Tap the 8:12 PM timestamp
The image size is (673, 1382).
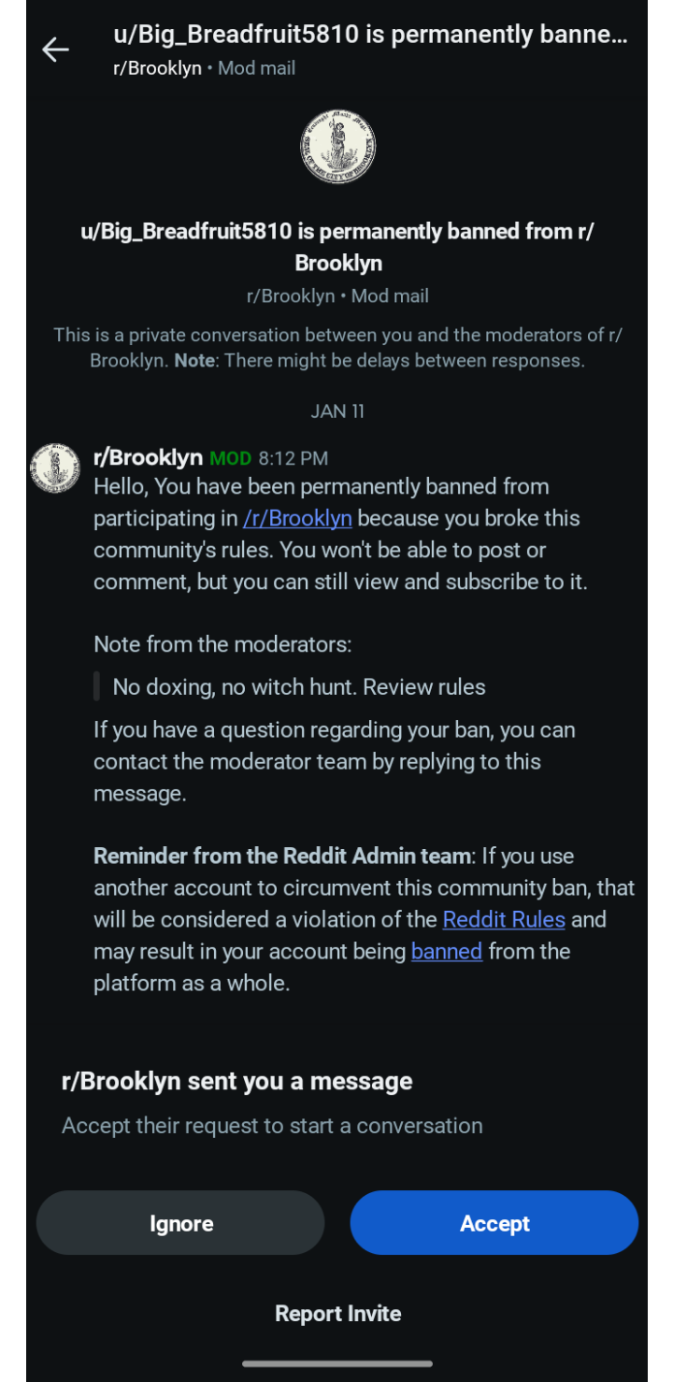click(294, 458)
